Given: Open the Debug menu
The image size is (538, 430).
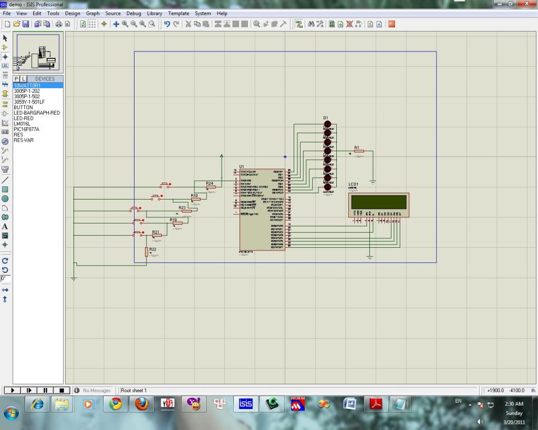Looking at the screenshot, I should click(133, 13).
